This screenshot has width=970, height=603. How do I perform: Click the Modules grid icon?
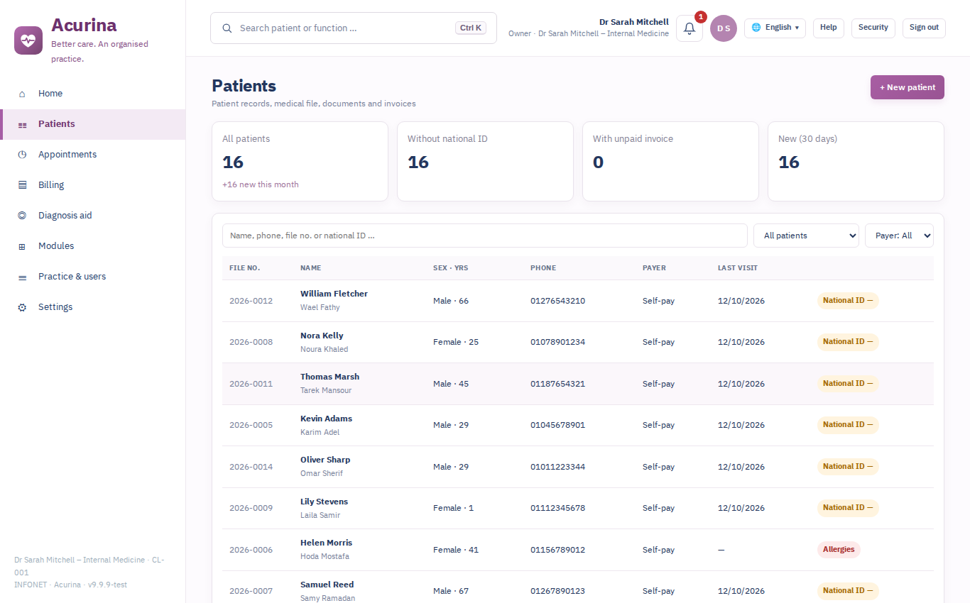[x=22, y=246]
